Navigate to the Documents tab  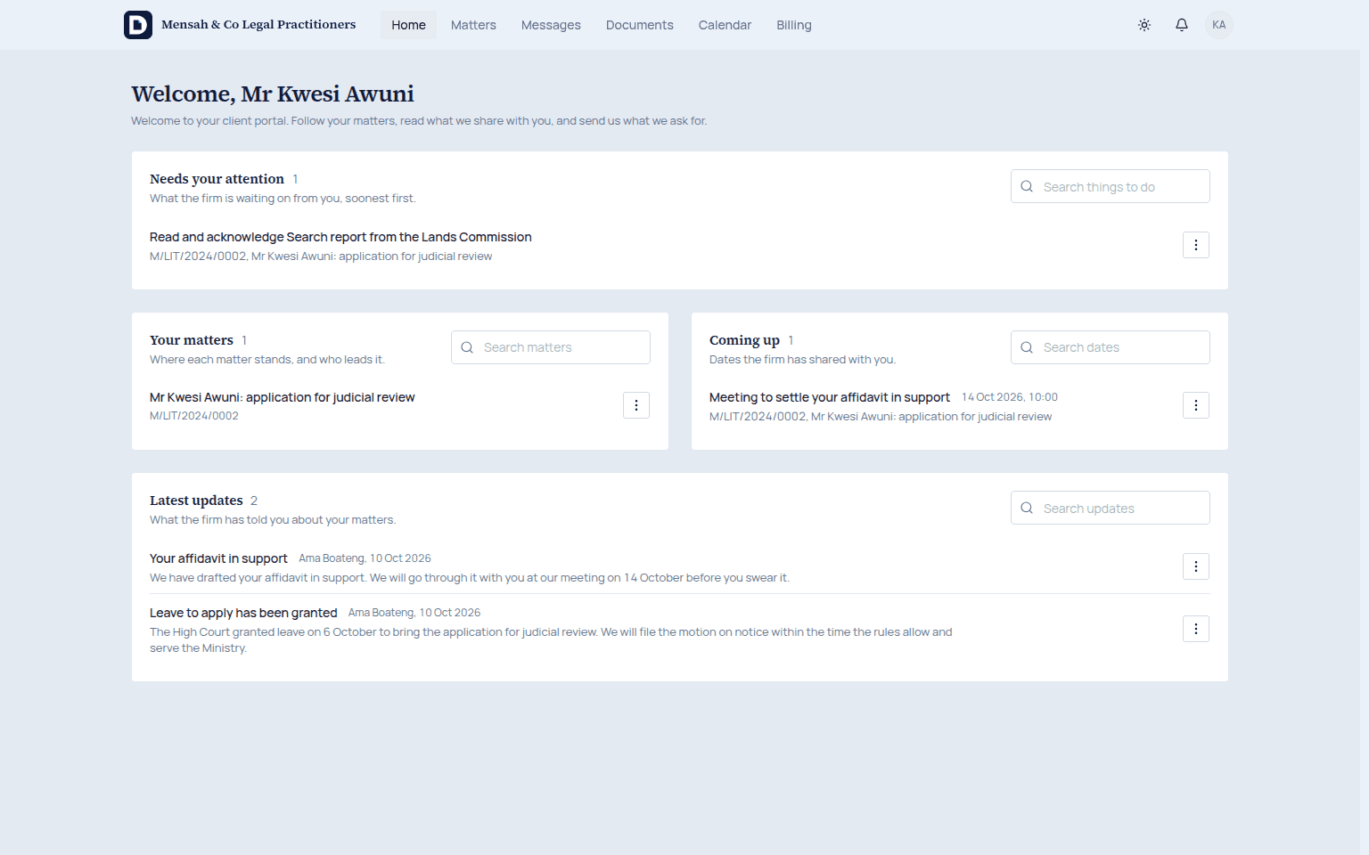click(x=640, y=25)
